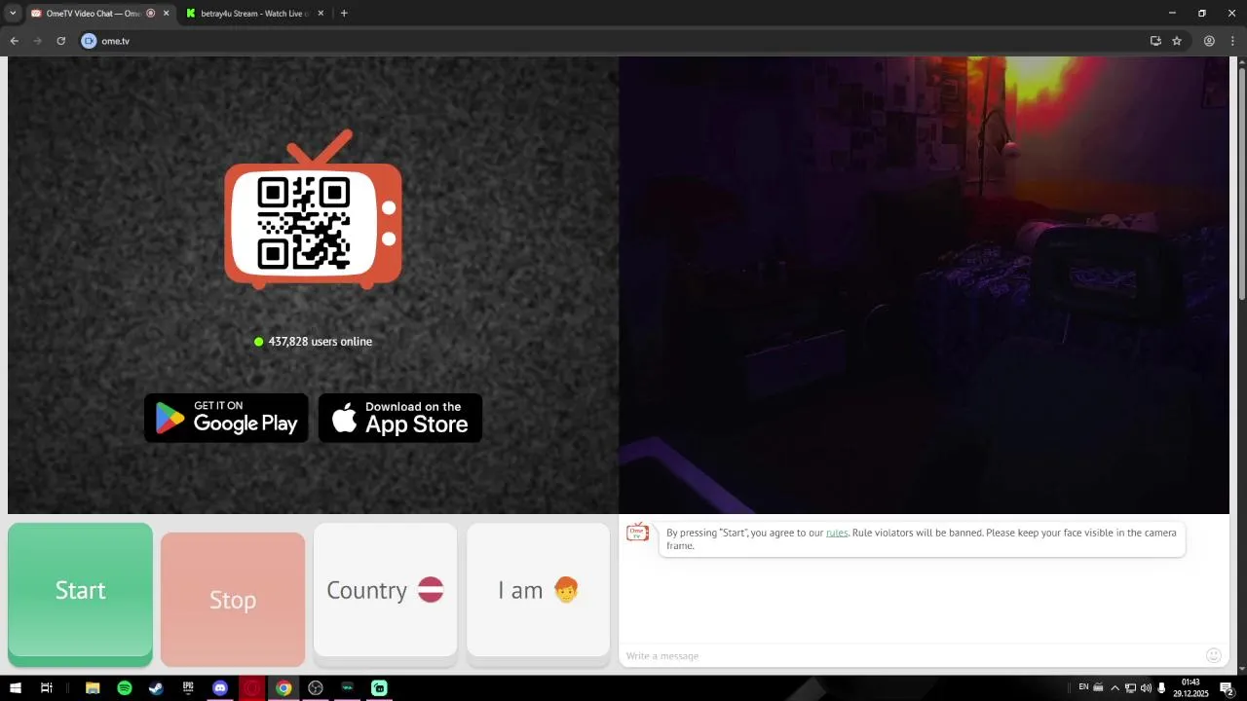Open the clock showing 01:43
Image resolution: width=1247 pixels, height=701 pixels.
tap(1190, 688)
